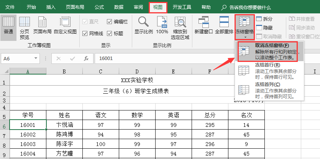
Task: Select the 学号 header cell
Action: click(28, 115)
